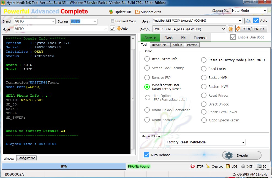
Task: Click the ClearLog broom icon
Action: [208, 166]
